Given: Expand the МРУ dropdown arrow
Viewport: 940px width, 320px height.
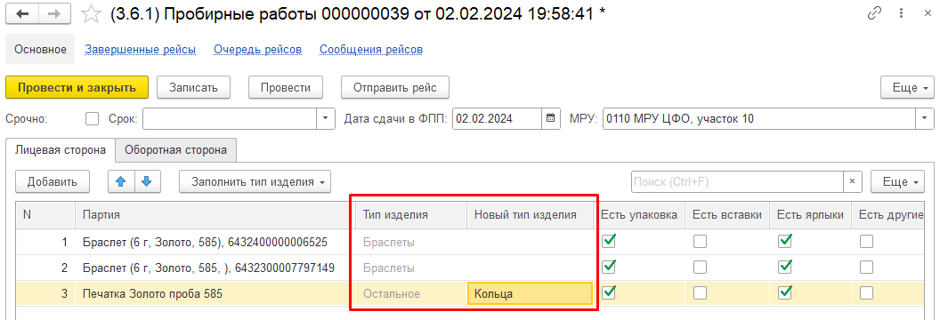Looking at the screenshot, I should [925, 118].
